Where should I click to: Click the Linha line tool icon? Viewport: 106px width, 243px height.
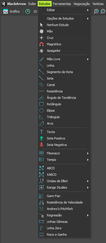coord(41,66)
